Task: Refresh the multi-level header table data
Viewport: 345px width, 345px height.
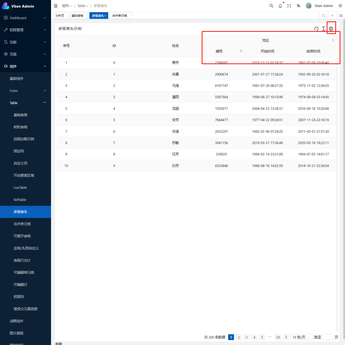Action: pos(316,29)
